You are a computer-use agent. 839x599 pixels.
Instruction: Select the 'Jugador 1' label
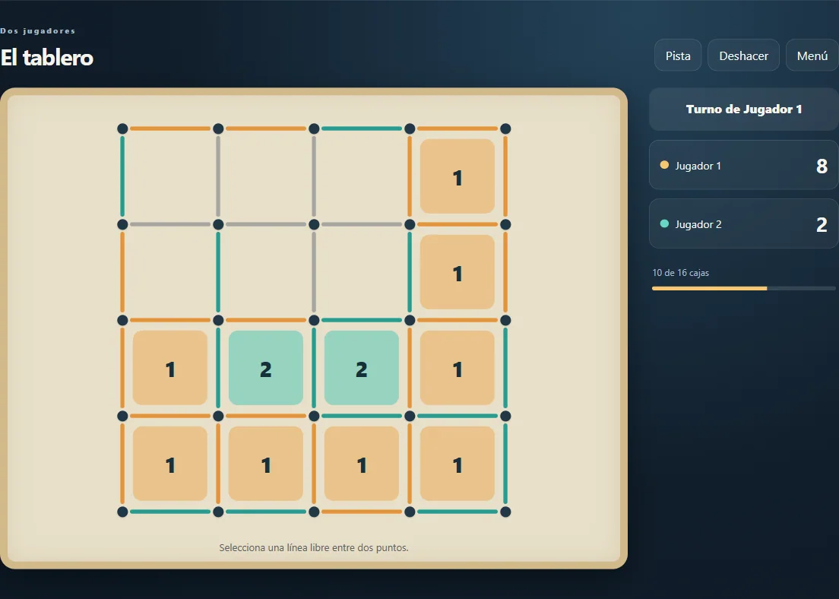click(x=698, y=166)
